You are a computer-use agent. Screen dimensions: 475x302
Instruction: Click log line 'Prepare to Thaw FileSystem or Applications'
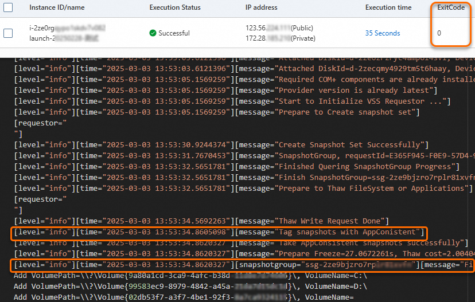(244, 189)
